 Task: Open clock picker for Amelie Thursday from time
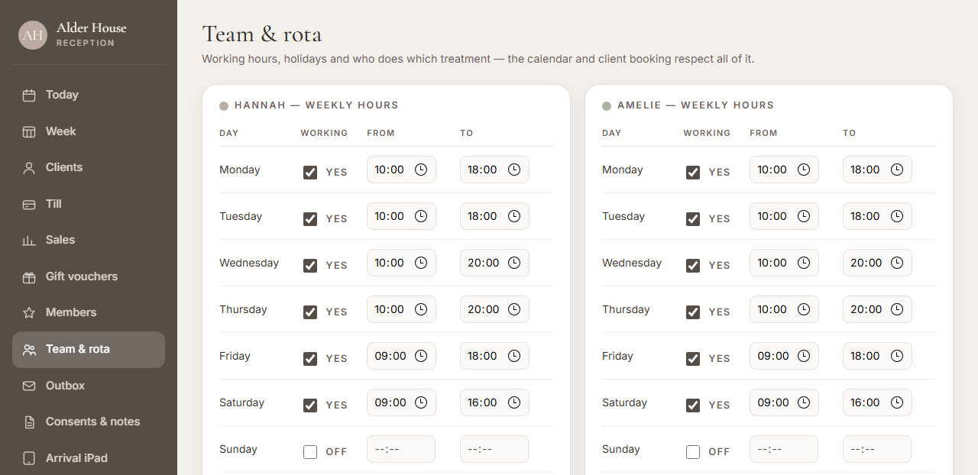[804, 309]
